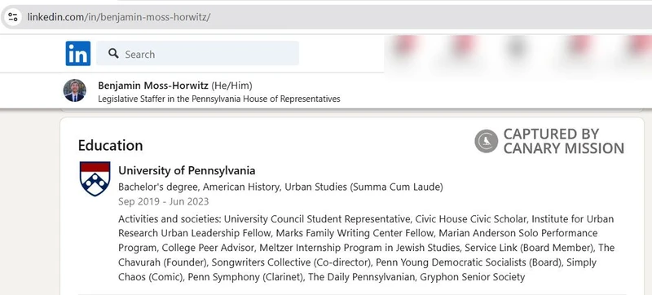652x295 pixels.
Task: Click the Education section heading
Action: pos(110,145)
